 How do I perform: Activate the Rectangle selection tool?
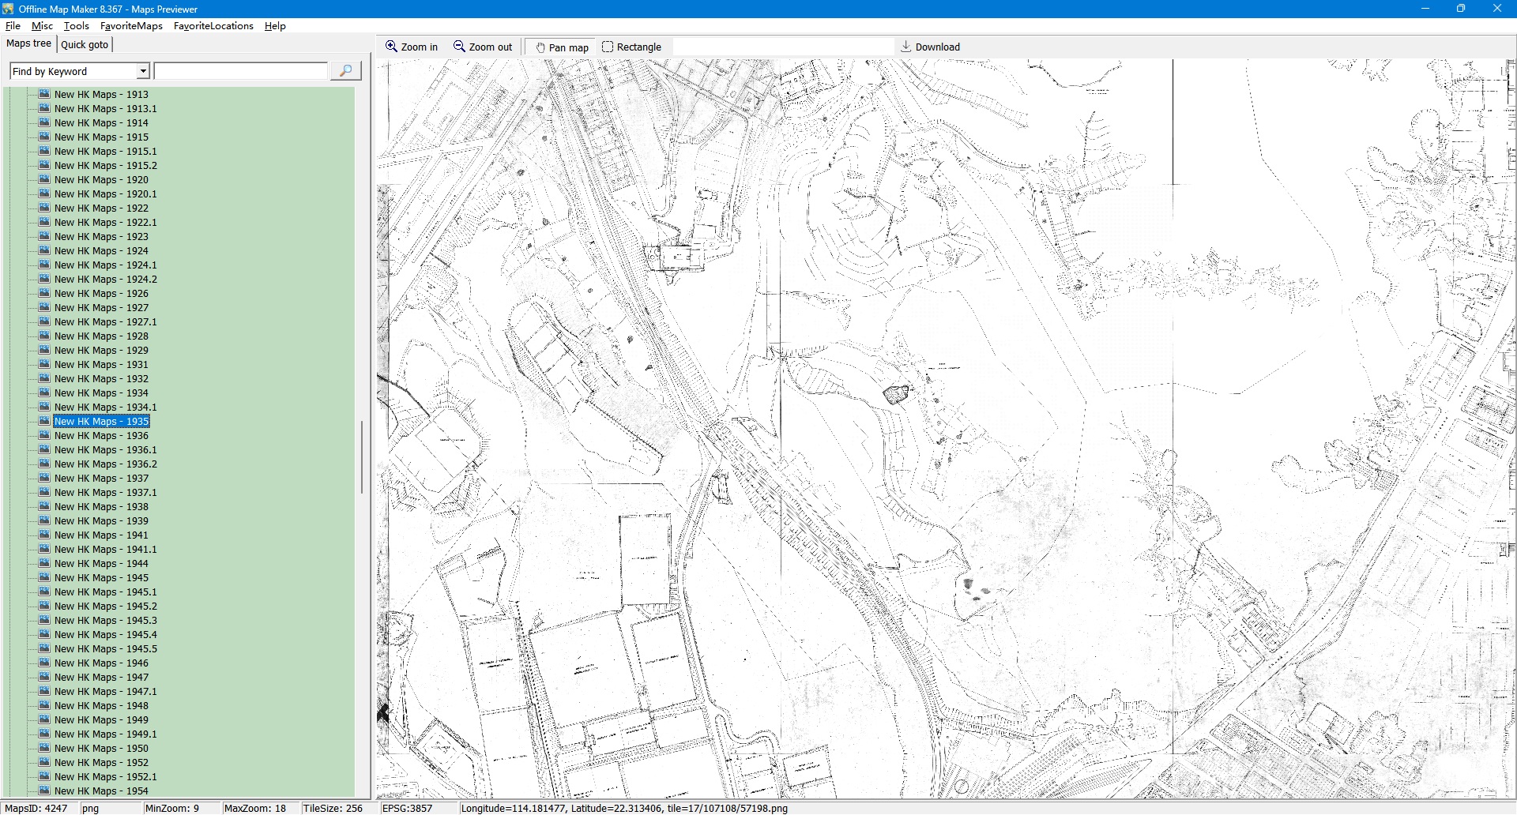click(x=607, y=47)
